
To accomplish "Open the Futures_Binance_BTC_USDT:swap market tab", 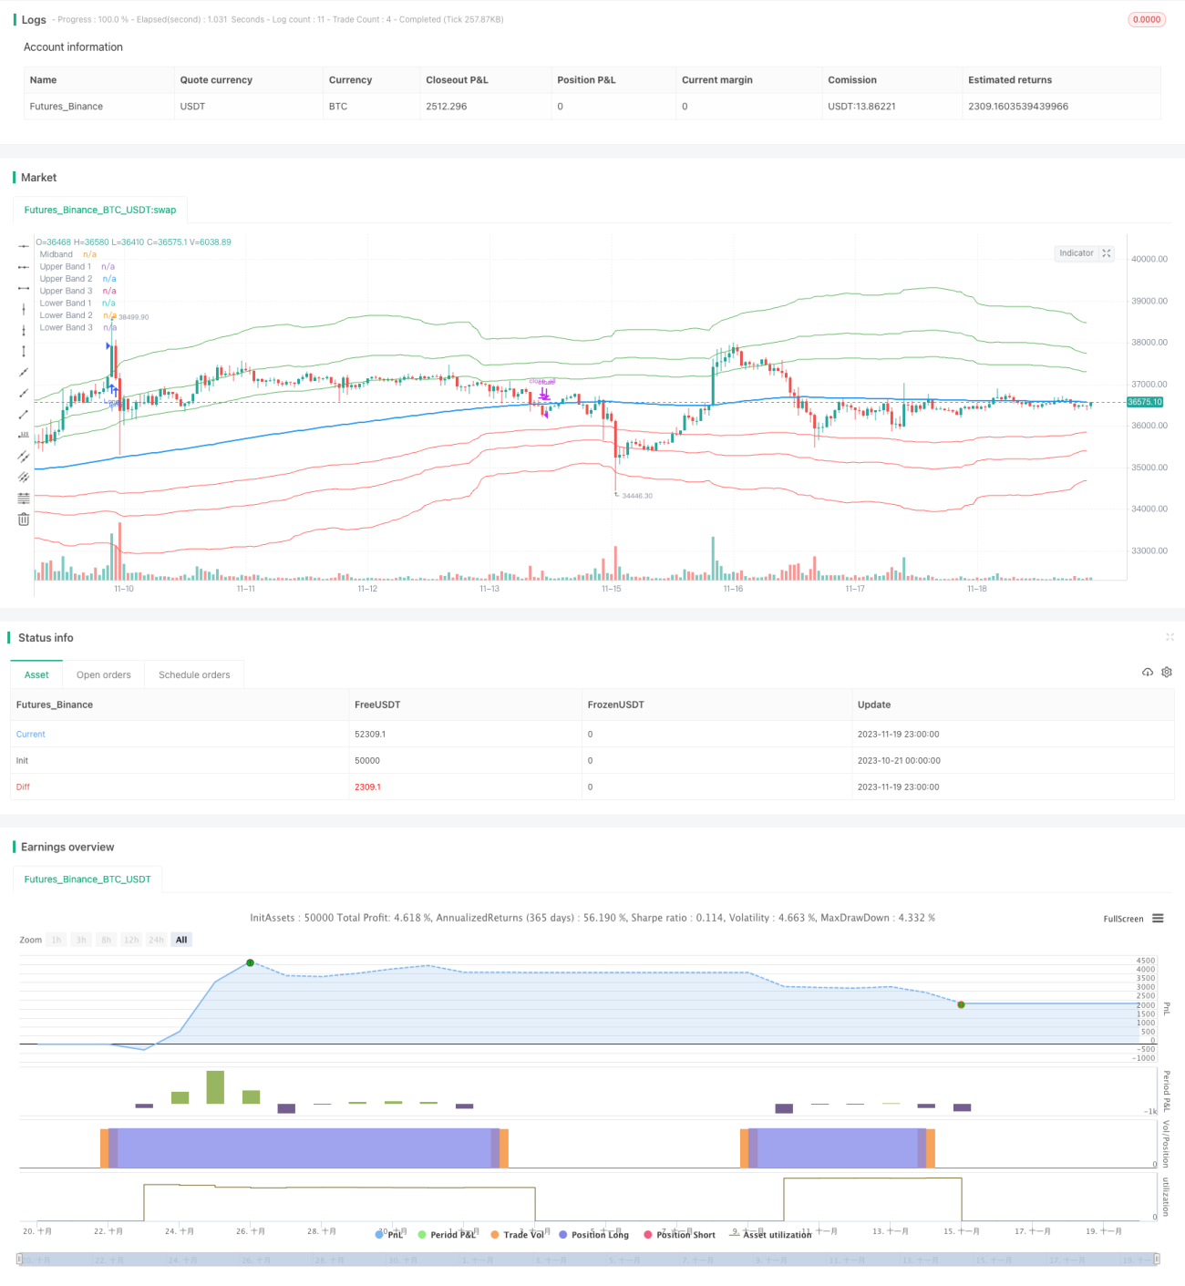I will 100,210.
